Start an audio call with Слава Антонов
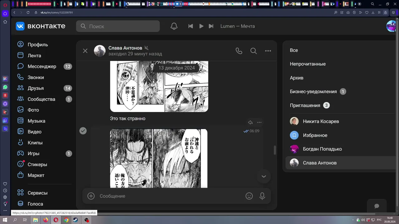Image resolution: width=399 pixels, height=224 pixels. coord(239,51)
